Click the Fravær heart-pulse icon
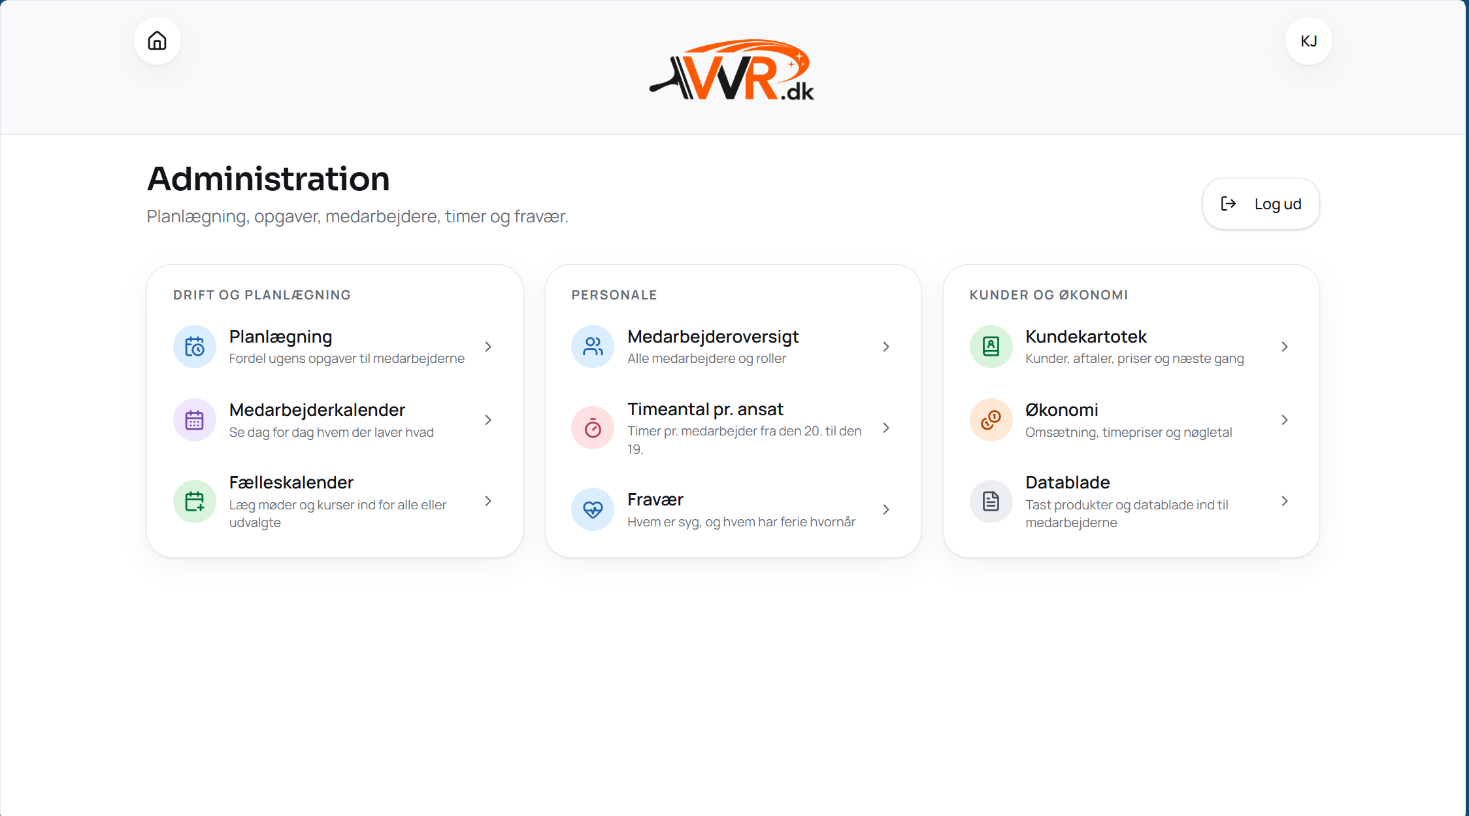The height and width of the screenshot is (816, 1469). (593, 509)
